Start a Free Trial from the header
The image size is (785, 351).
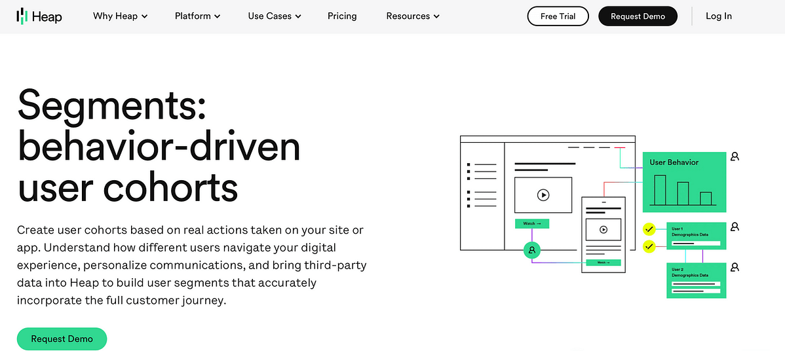coord(558,16)
